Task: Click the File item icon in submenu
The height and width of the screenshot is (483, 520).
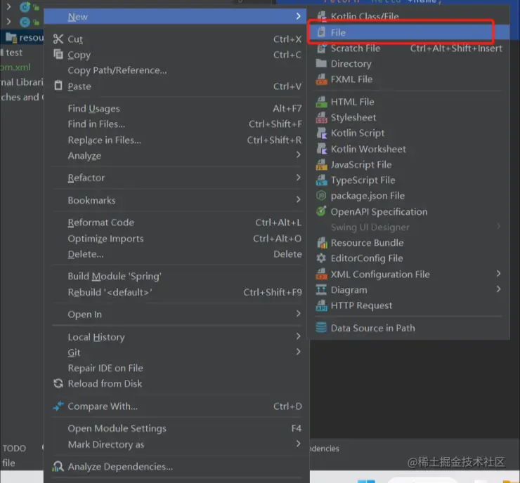Action: [321, 32]
